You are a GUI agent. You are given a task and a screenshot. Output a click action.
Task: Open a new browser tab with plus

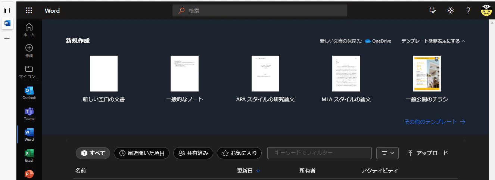click(x=7, y=39)
